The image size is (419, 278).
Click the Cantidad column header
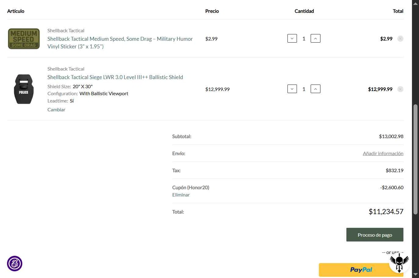pos(304,11)
